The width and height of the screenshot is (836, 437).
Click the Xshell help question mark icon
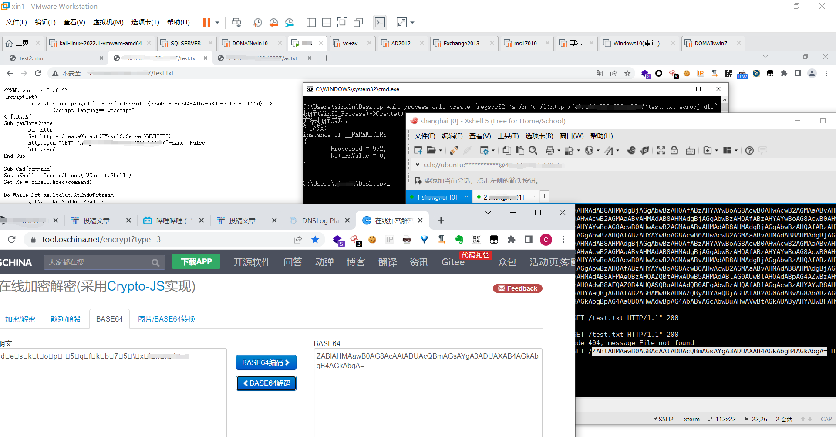coord(749,150)
